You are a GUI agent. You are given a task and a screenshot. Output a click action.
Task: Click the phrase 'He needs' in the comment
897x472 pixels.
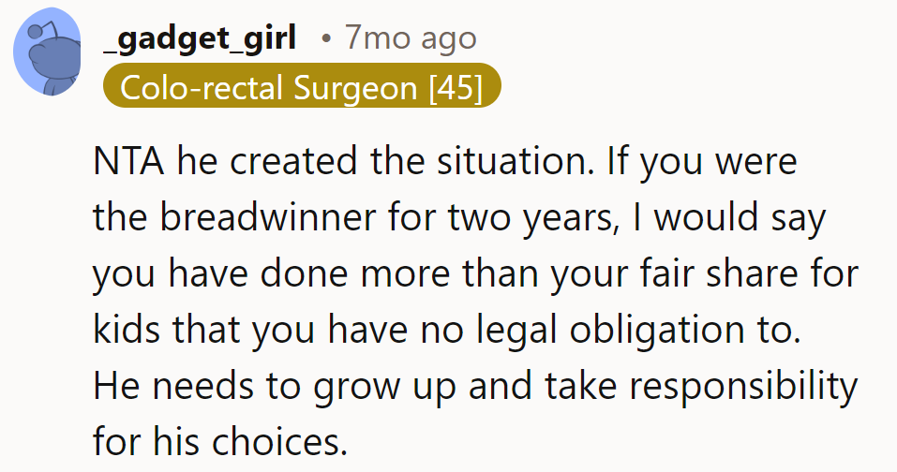click(x=169, y=384)
